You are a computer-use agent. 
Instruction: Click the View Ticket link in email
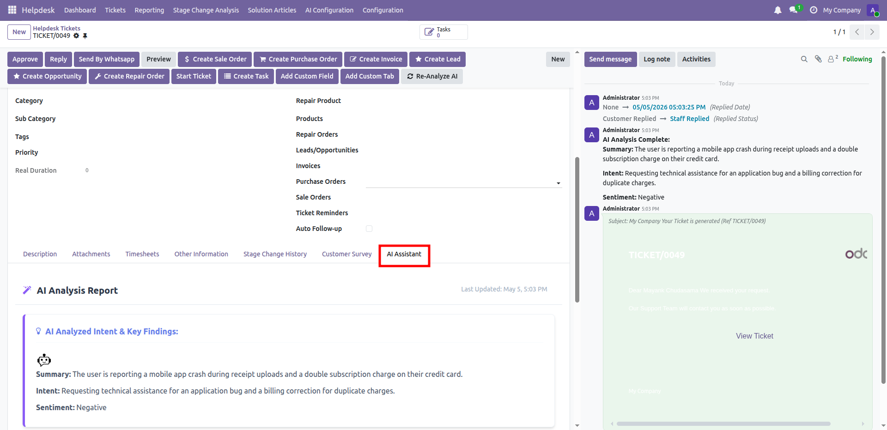[x=754, y=336]
